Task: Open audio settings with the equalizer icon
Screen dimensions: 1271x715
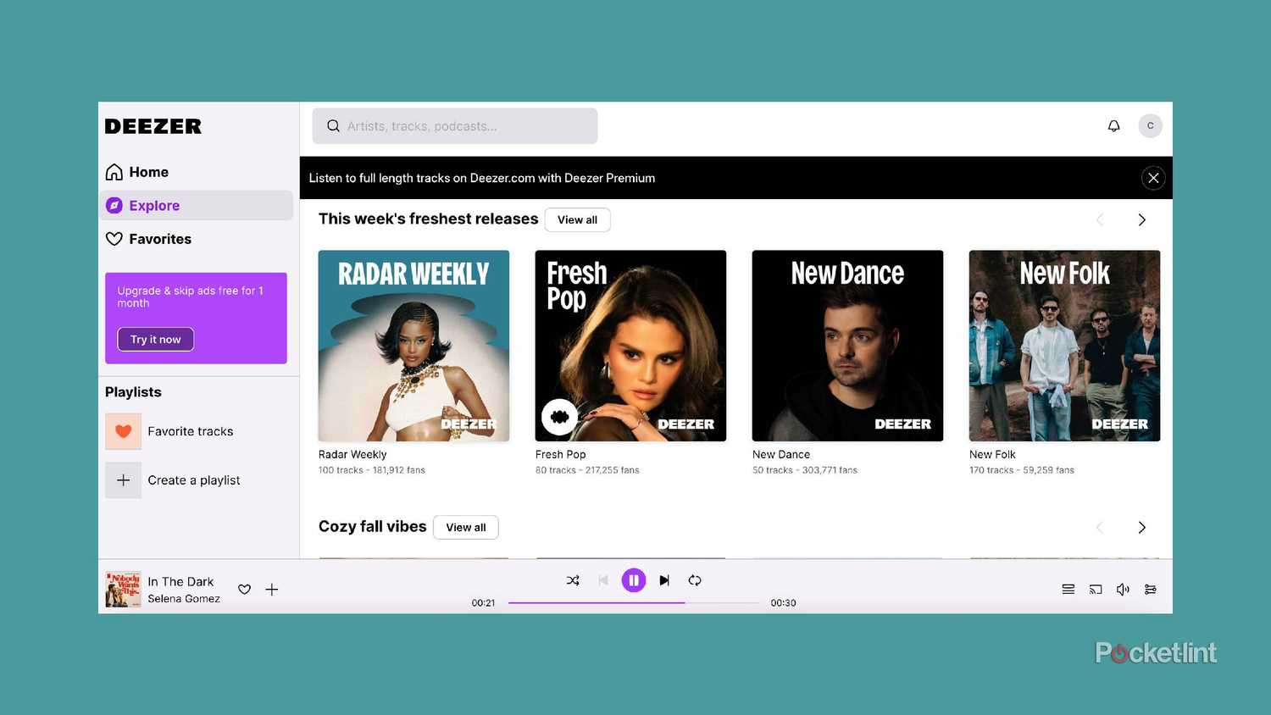Action: click(x=1150, y=589)
